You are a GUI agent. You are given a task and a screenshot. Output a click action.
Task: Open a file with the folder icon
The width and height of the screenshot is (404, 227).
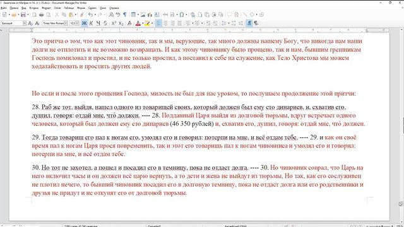pyautogui.click(x=14, y=15)
